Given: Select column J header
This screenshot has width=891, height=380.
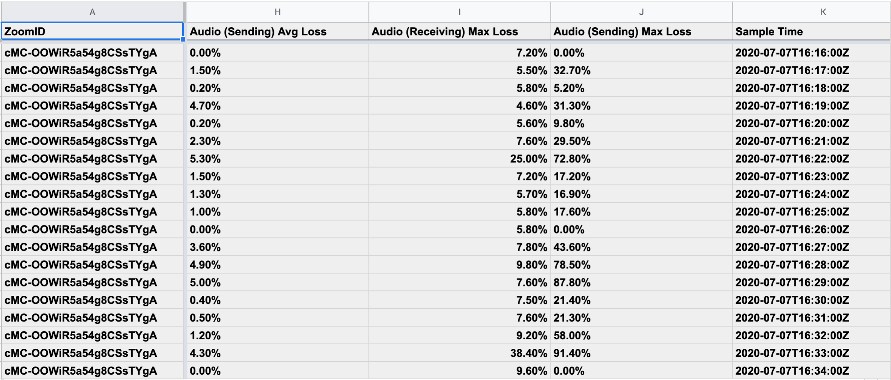Looking at the screenshot, I should click(641, 12).
